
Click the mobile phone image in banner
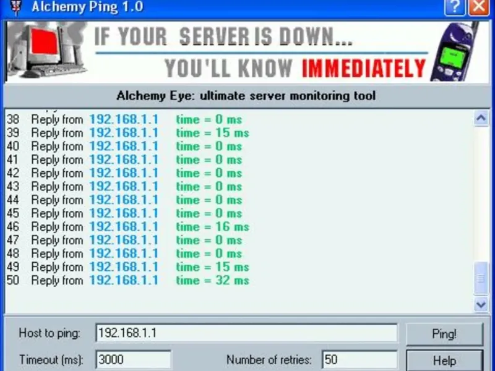(x=455, y=52)
